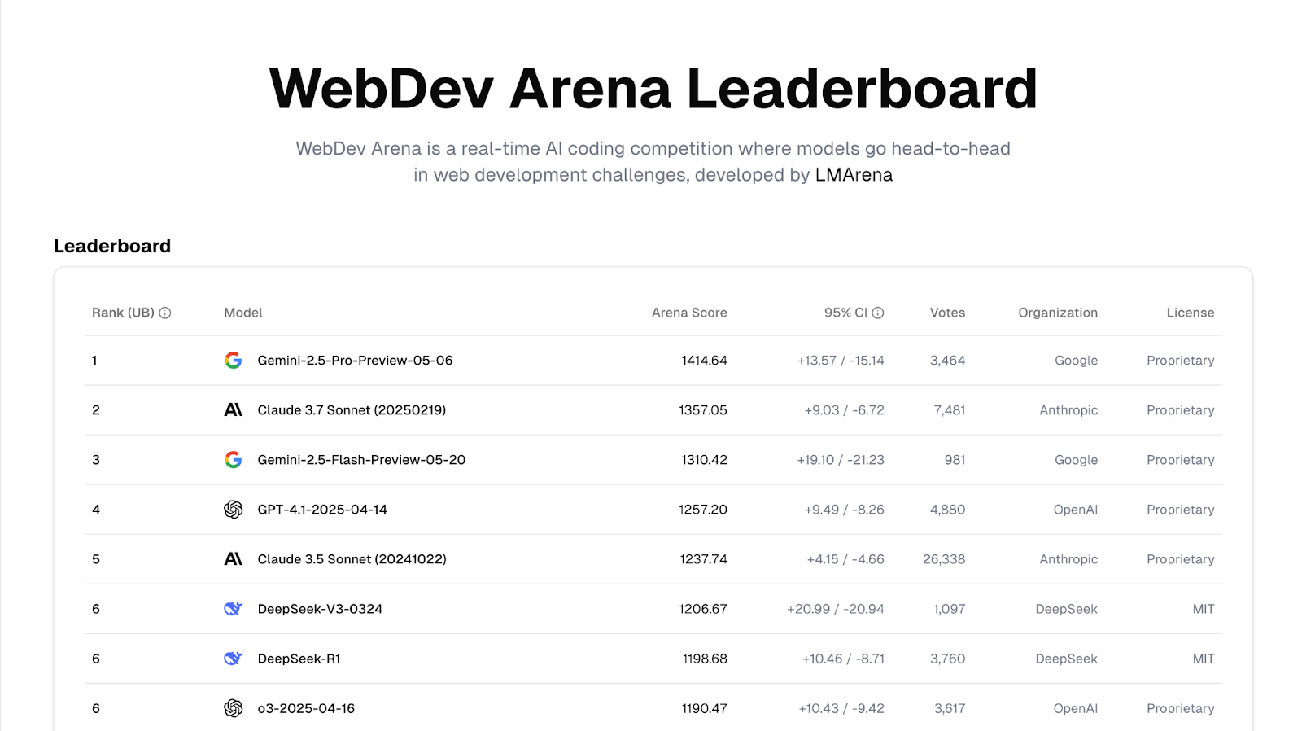Select model name o3-2025-04-16
Image resolution: width=1302 pixels, height=731 pixels.
coord(306,708)
